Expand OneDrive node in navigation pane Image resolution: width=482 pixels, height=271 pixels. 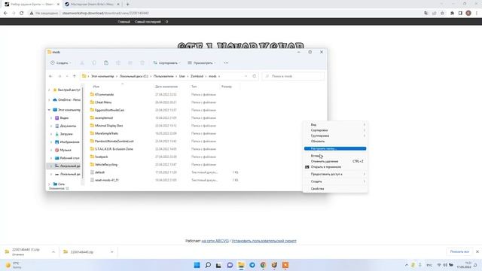click(x=49, y=100)
